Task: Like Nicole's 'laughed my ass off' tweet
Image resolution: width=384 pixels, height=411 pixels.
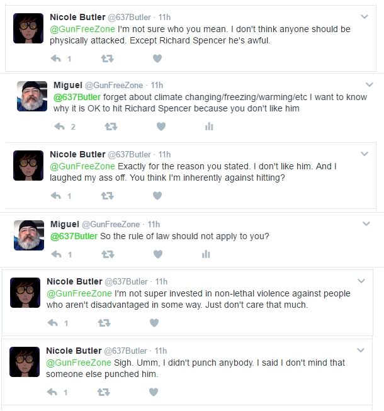Action: coord(157,196)
